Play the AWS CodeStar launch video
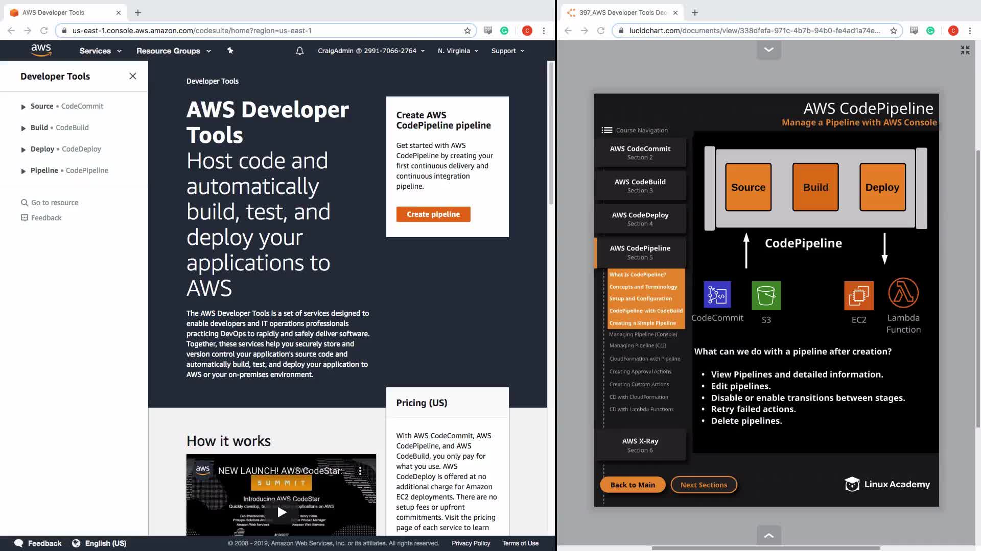Image resolution: width=981 pixels, height=551 pixels. pyautogui.click(x=282, y=512)
